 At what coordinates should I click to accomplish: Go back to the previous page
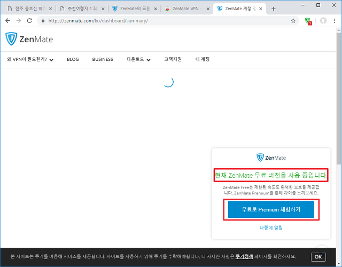pos(8,21)
